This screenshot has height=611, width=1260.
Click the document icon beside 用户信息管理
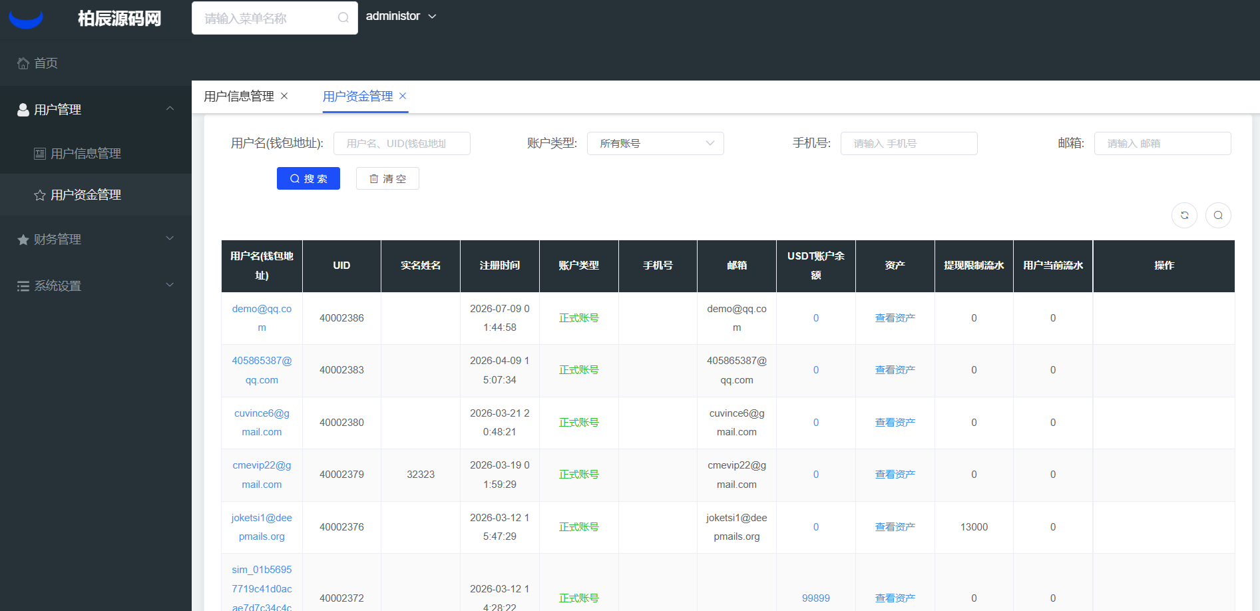pyautogui.click(x=40, y=154)
